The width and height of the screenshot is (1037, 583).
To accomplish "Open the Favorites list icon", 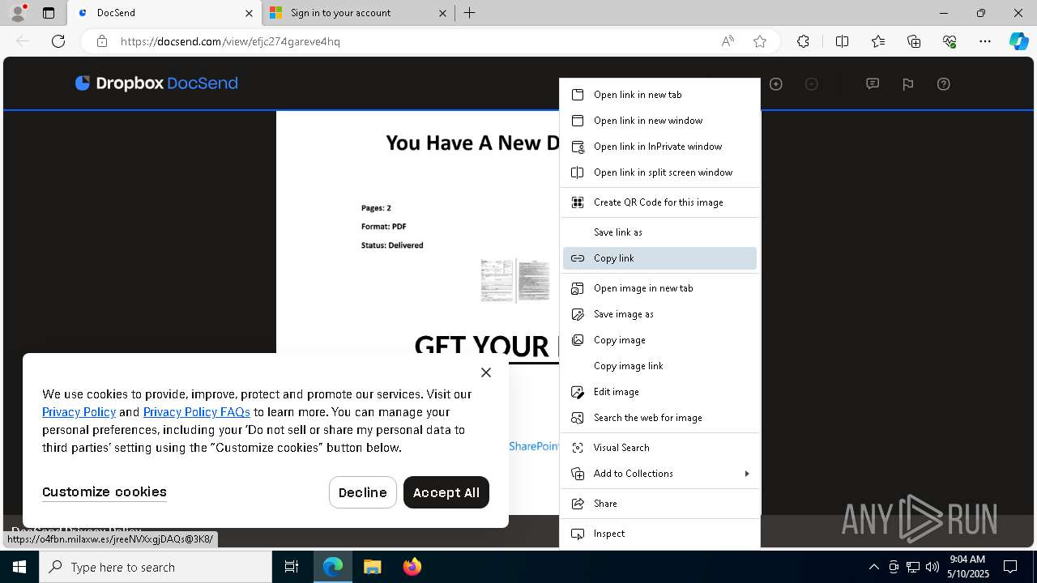I will click(878, 41).
